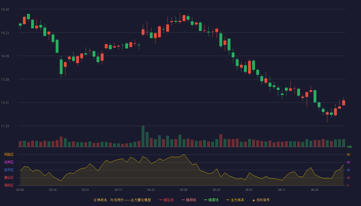
Task: Click the 04-23 date label
Action: click(x=151, y=190)
